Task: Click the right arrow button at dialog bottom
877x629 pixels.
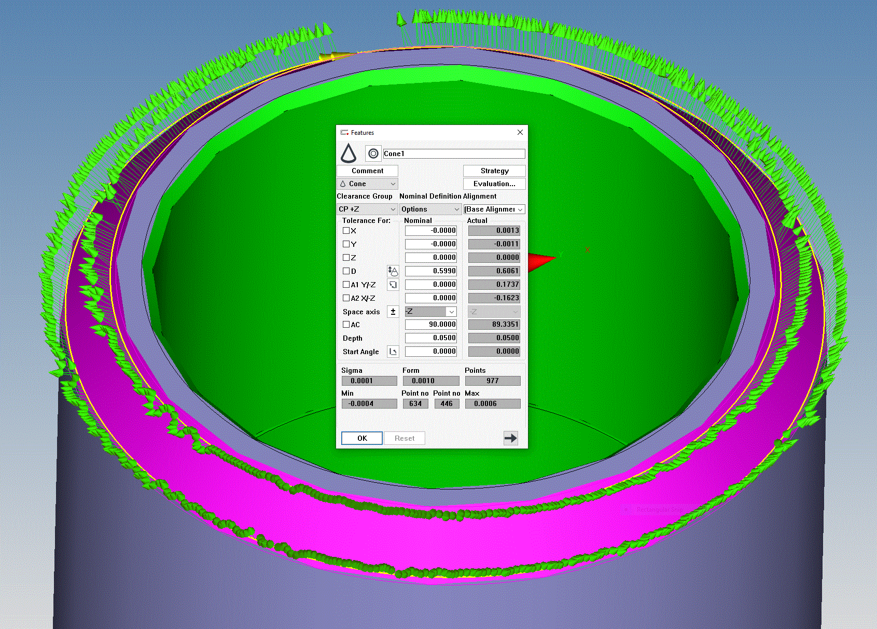Action: (x=510, y=438)
